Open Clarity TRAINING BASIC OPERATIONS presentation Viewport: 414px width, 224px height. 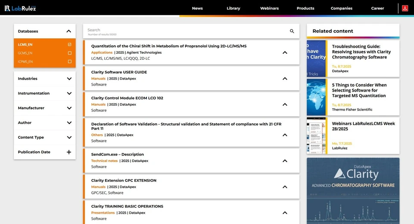(x=127, y=206)
